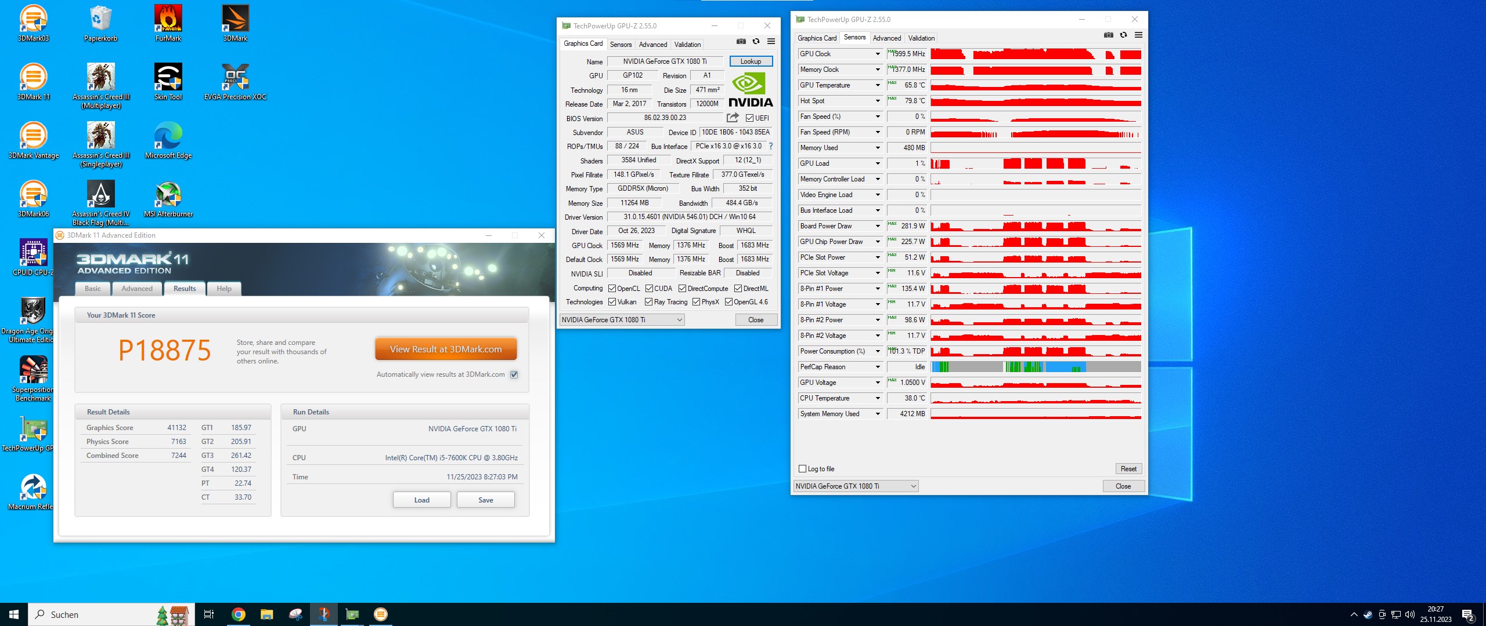Click the Suchen search field on taskbar
Image resolution: width=1486 pixels, height=626 pixels.
coord(87,614)
